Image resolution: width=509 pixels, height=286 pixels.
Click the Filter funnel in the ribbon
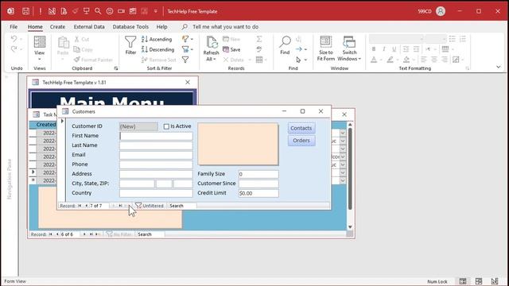point(130,45)
